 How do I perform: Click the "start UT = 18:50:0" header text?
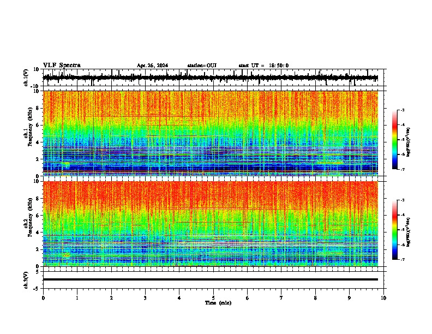(263, 65)
